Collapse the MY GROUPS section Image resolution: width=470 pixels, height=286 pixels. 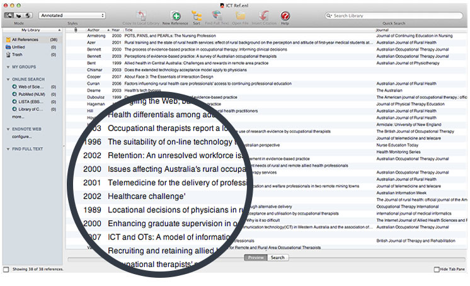(x=8, y=67)
